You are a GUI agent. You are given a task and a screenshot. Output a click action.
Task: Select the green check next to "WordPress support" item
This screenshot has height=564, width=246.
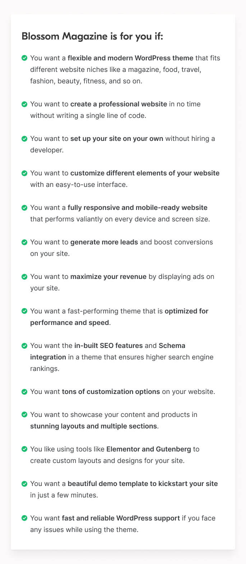(x=24, y=518)
